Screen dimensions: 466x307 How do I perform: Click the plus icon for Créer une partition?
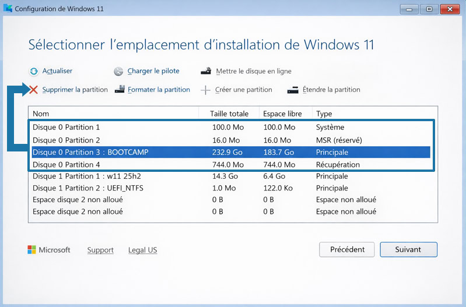pos(205,90)
